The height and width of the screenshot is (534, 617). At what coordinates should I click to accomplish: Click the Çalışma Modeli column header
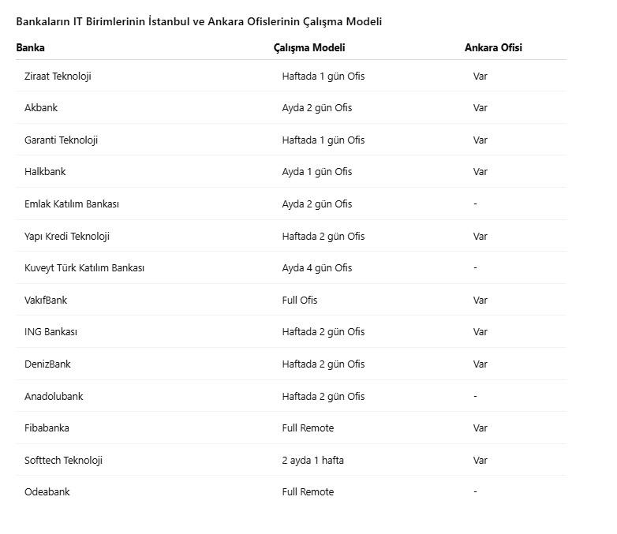click(x=309, y=47)
